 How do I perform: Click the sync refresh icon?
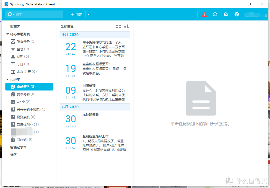coord(215,14)
